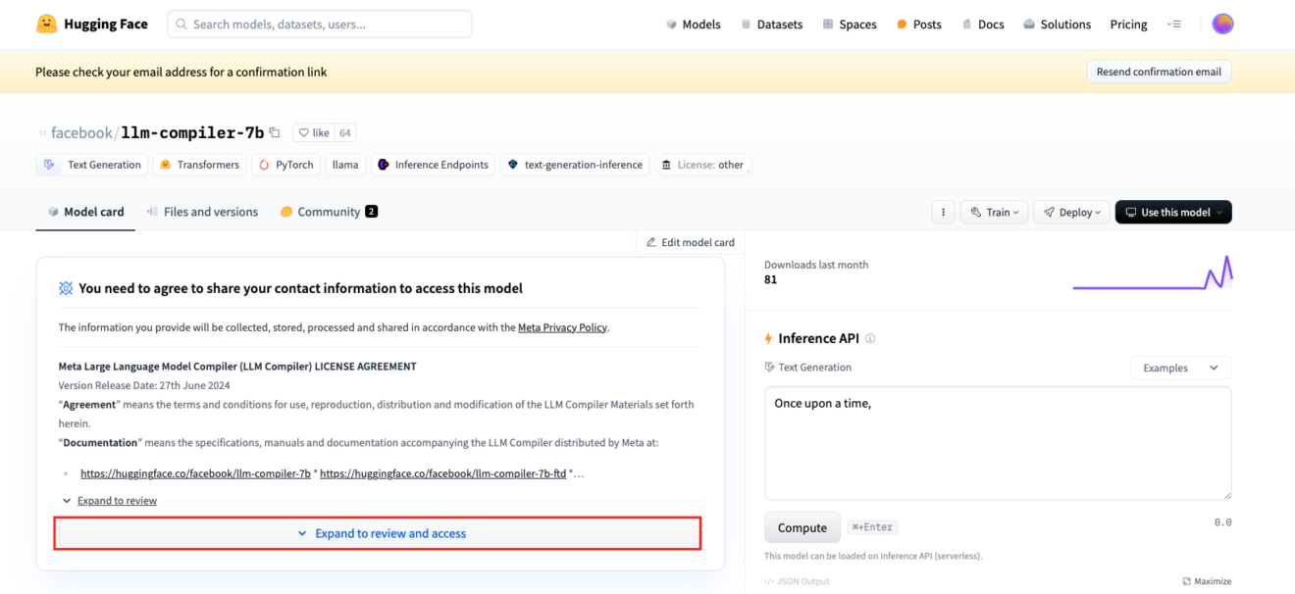Go to Pricing page
The image size is (1295, 594).
1128,25
